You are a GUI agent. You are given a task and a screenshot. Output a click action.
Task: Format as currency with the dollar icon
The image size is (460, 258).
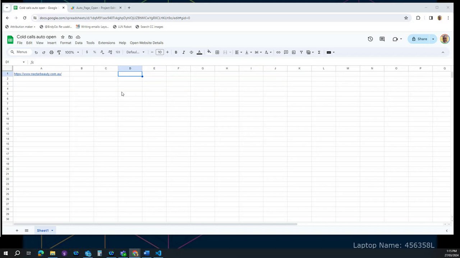tap(87, 52)
